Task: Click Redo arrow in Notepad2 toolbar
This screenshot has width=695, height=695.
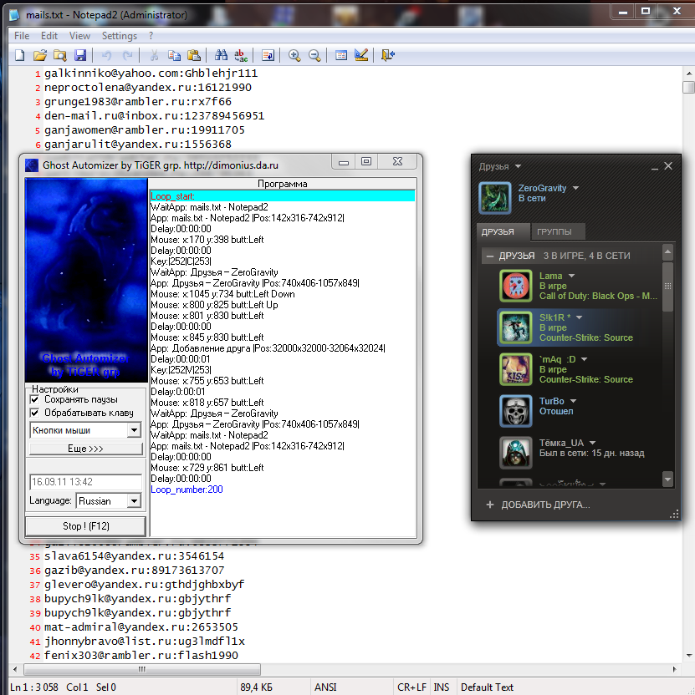Action: [x=128, y=55]
